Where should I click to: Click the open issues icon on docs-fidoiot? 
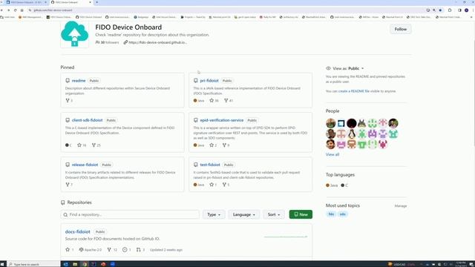(125, 250)
